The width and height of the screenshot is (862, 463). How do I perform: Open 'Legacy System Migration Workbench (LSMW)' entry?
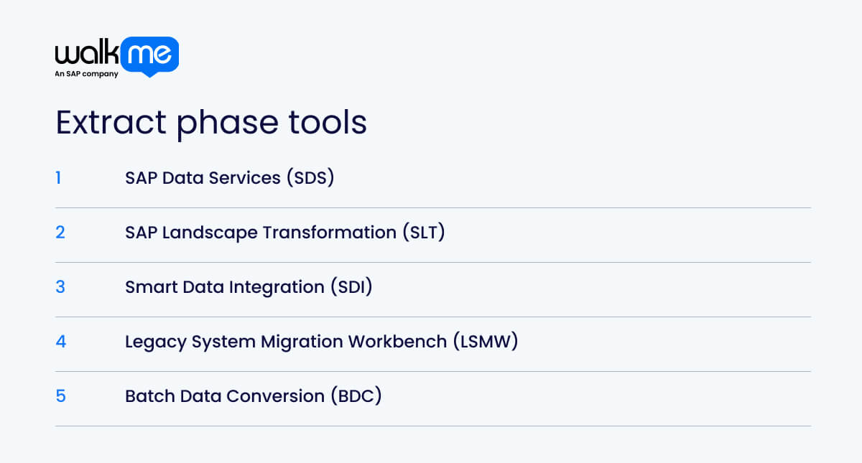click(322, 341)
